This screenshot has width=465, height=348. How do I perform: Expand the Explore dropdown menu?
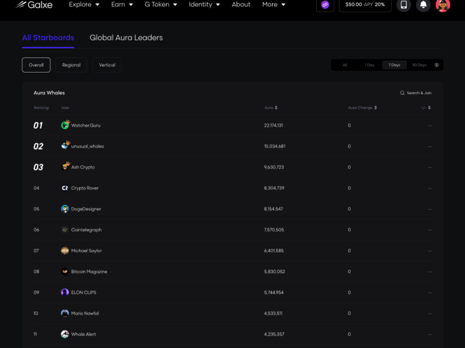84,5
